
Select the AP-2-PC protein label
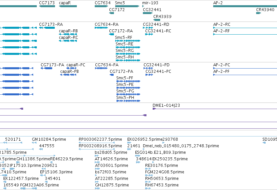coord(222,65)
